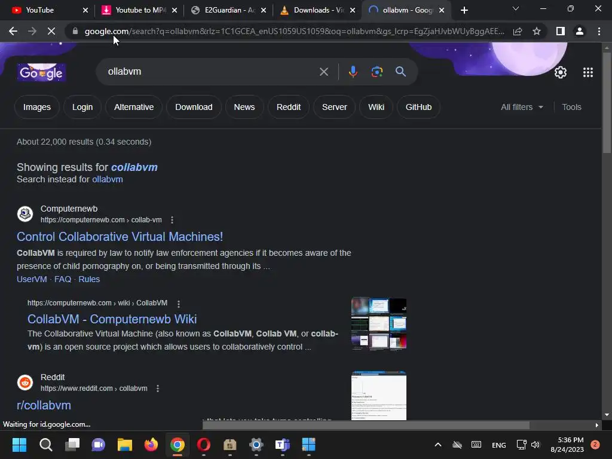Expand the All filters dropdown

pos(522,107)
